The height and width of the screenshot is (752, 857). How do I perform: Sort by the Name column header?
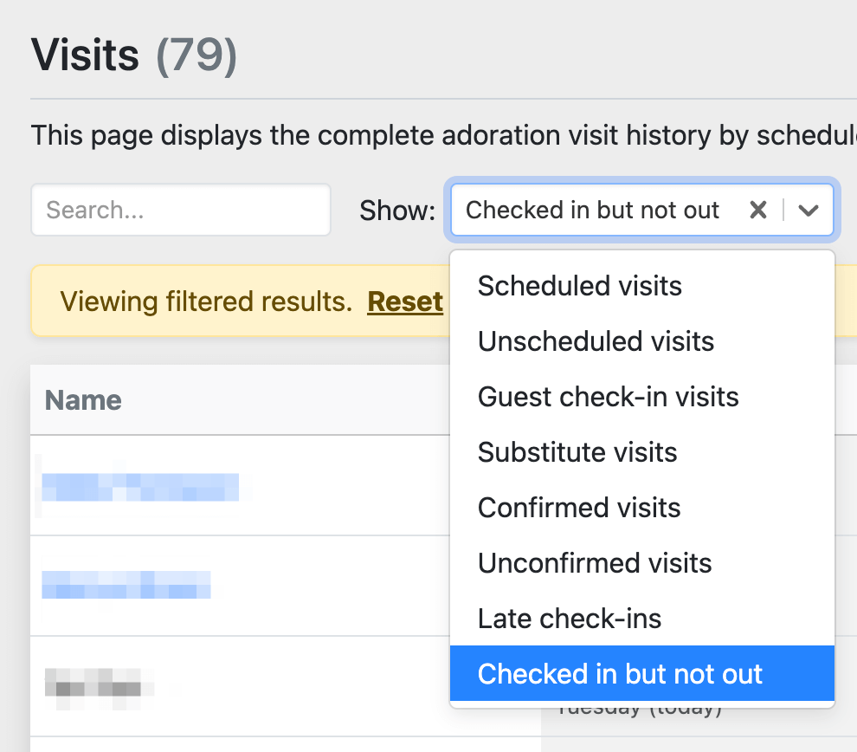[x=83, y=399]
